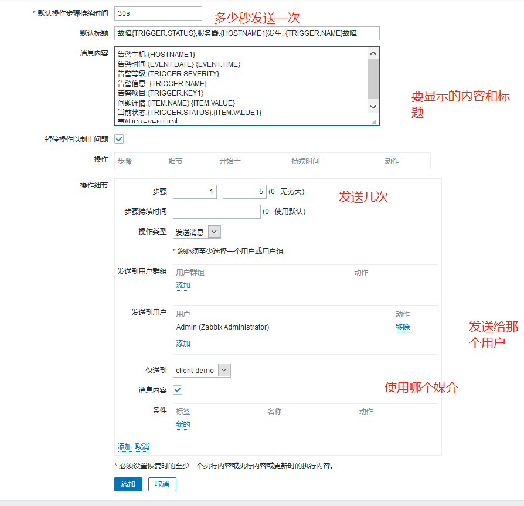
Task: Click 添加 under the 发送到用户 list
Action: (182, 343)
